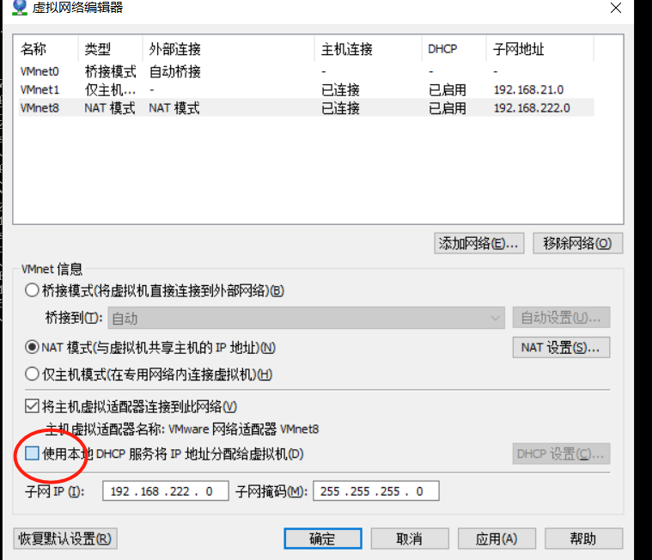652x560 pixels.
Task: Click the 类型 column header
Action: pyautogui.click(x=111, y=49)
